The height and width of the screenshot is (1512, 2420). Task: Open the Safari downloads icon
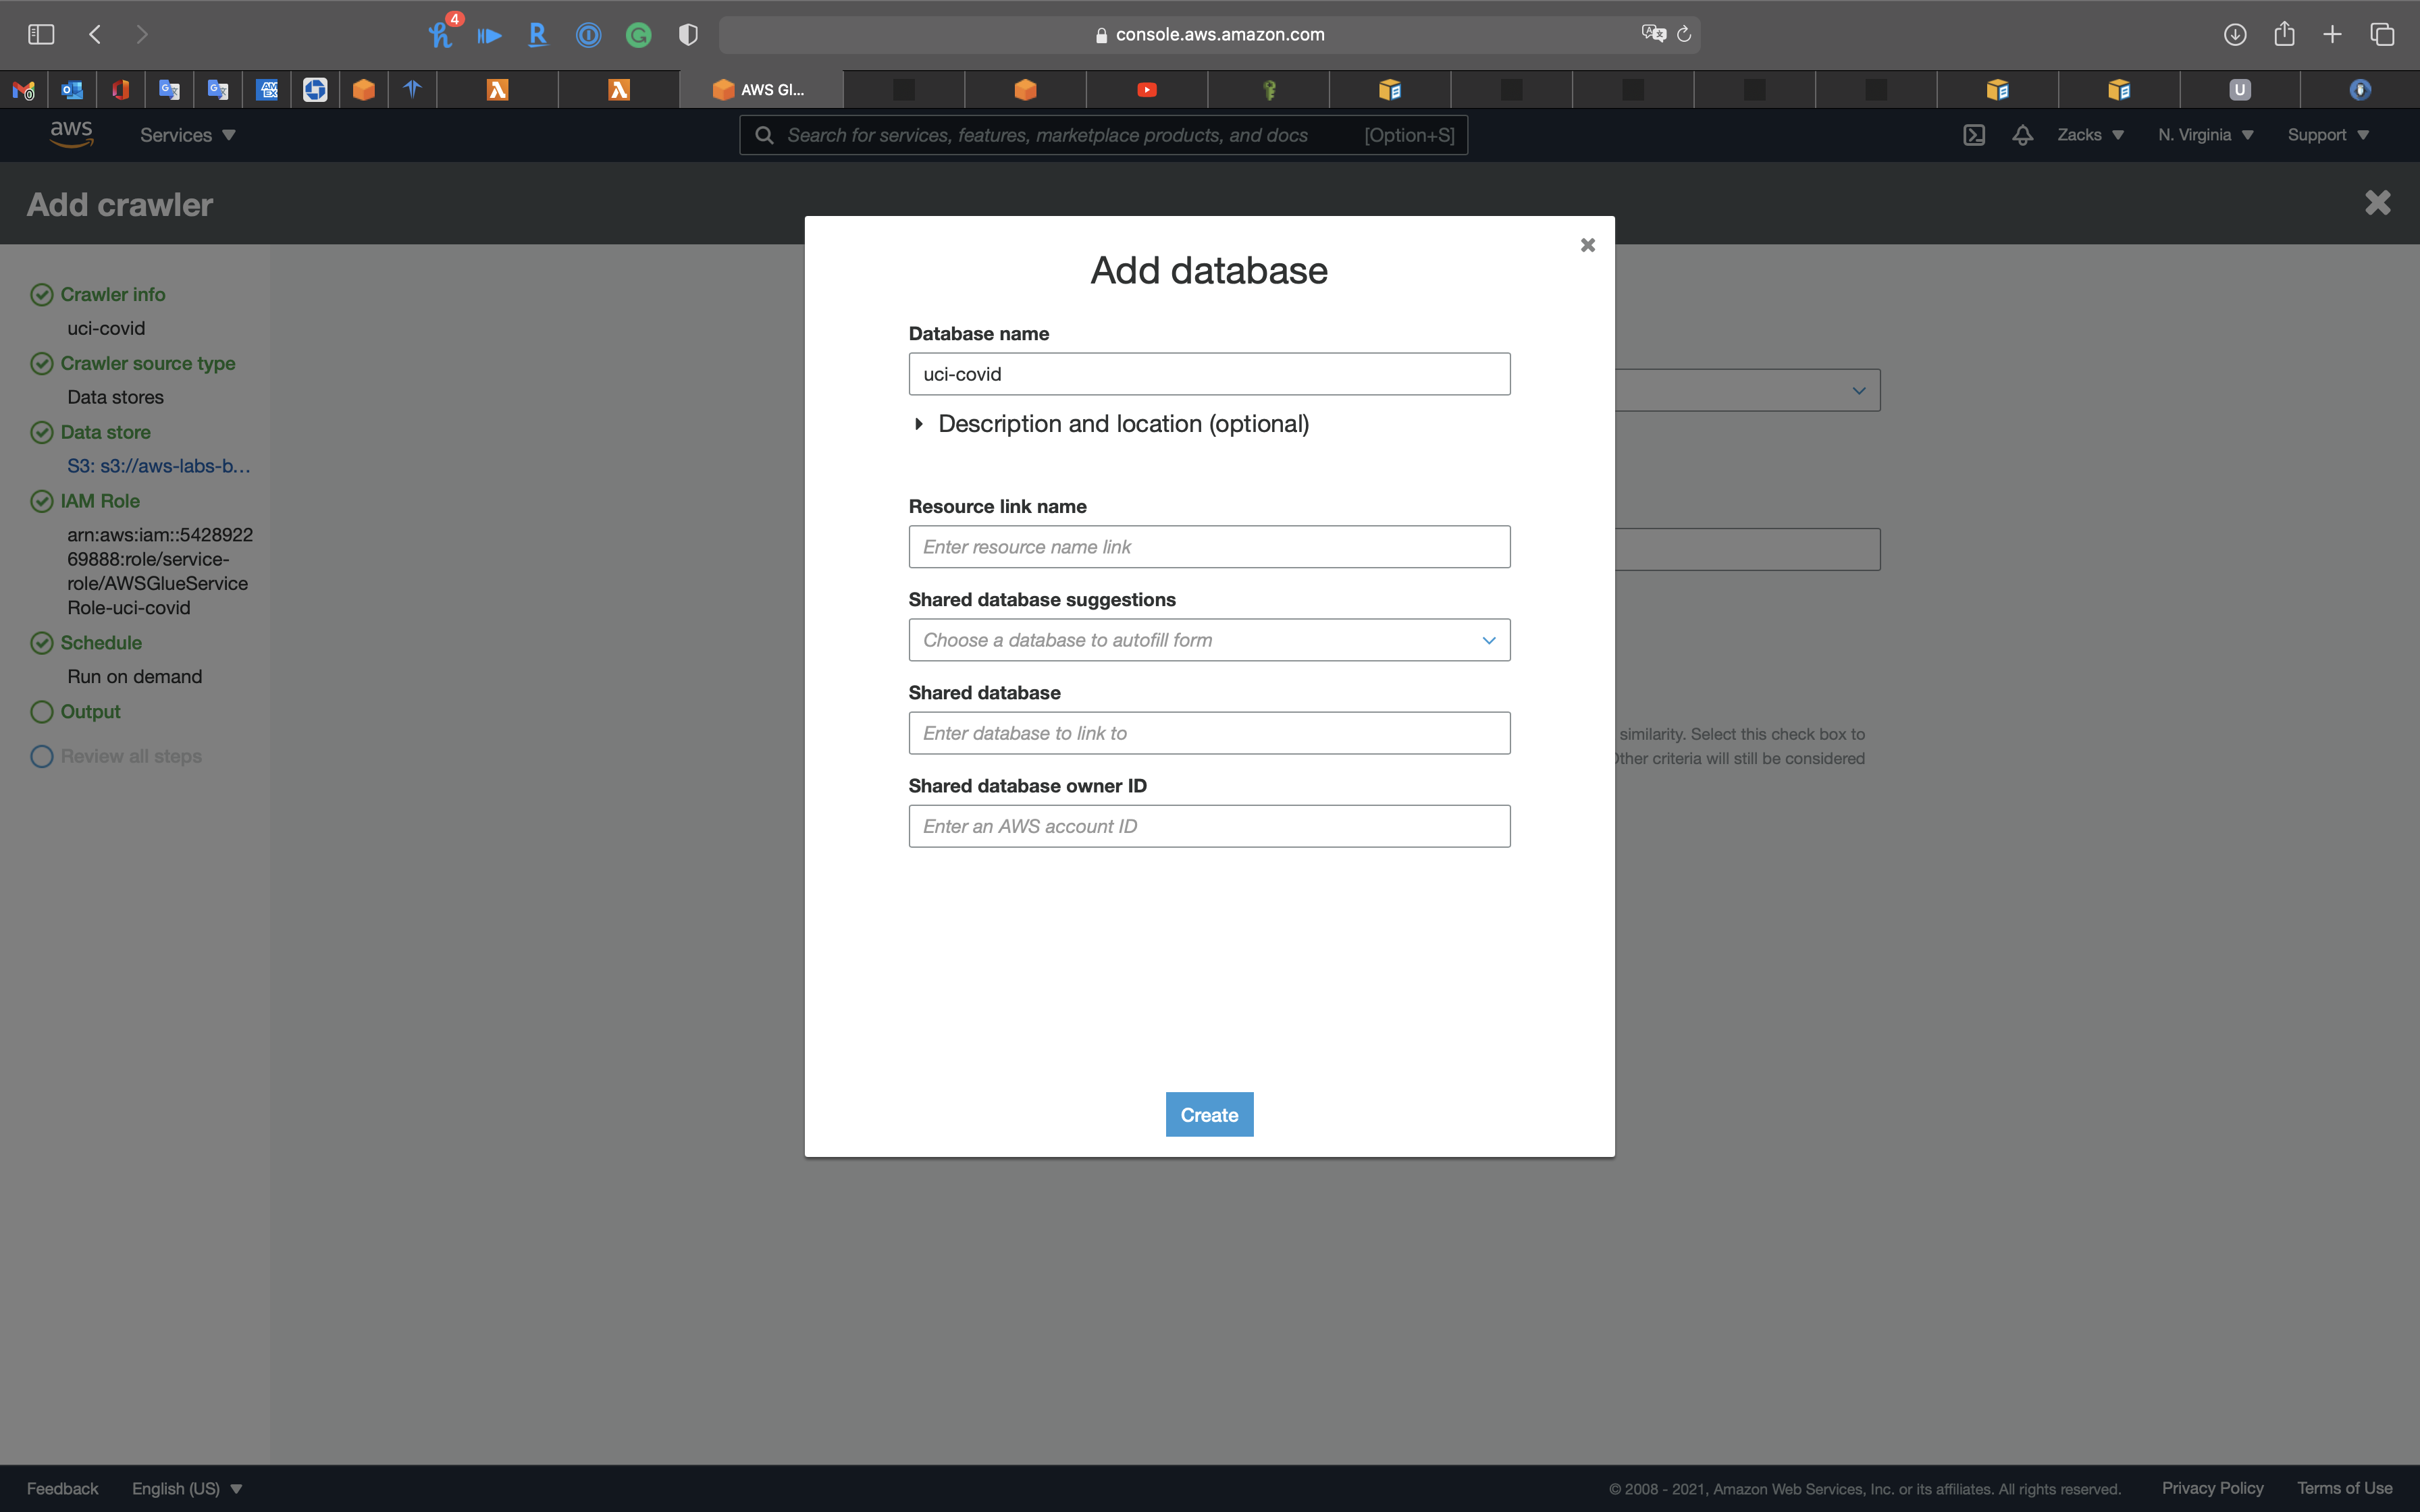click(x=2234, y=34)
